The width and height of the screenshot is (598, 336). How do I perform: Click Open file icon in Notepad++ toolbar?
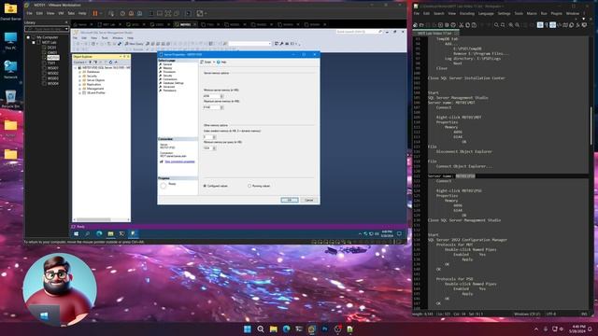pyautogui.click(x=421, y=25)
